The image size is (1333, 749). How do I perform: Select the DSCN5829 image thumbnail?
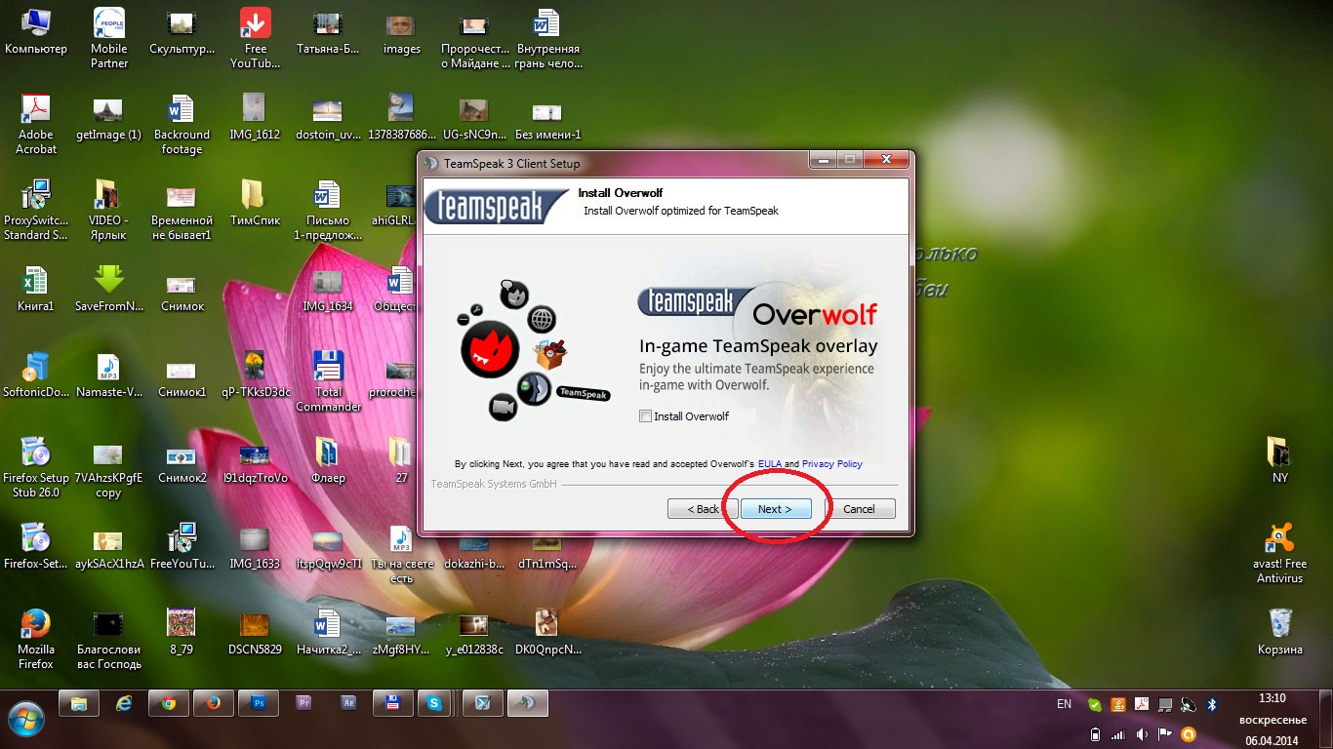tap(255, 632)
